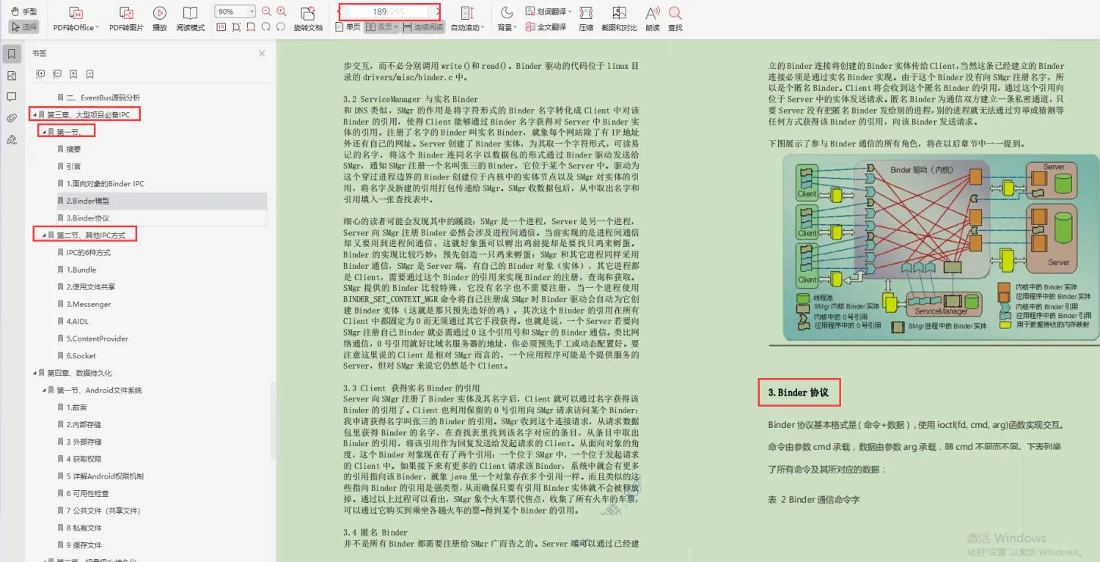Screen dimensions: 1100x562
Task: Open 自动滚动 auto-scroll dropdown
Action: (467, 20)
